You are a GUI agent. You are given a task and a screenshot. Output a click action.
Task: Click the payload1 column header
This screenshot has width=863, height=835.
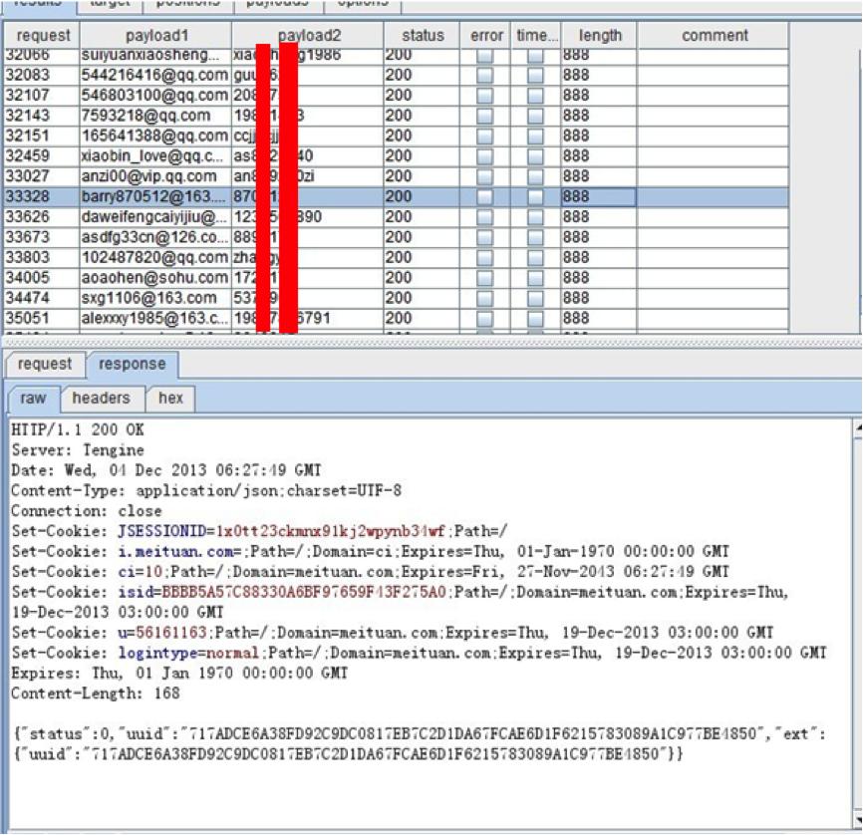[154, 36]
